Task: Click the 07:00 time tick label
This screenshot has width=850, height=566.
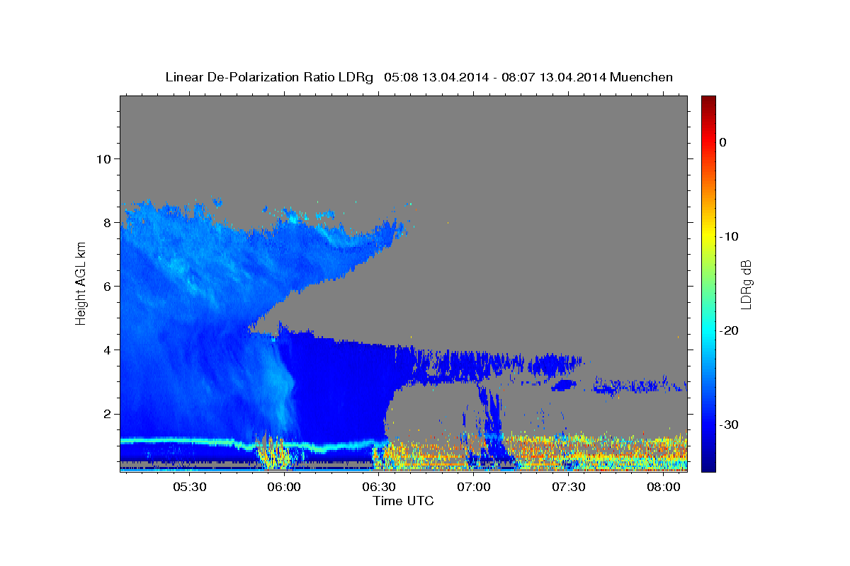Action: pyautogui.click(x=474, y=487)
